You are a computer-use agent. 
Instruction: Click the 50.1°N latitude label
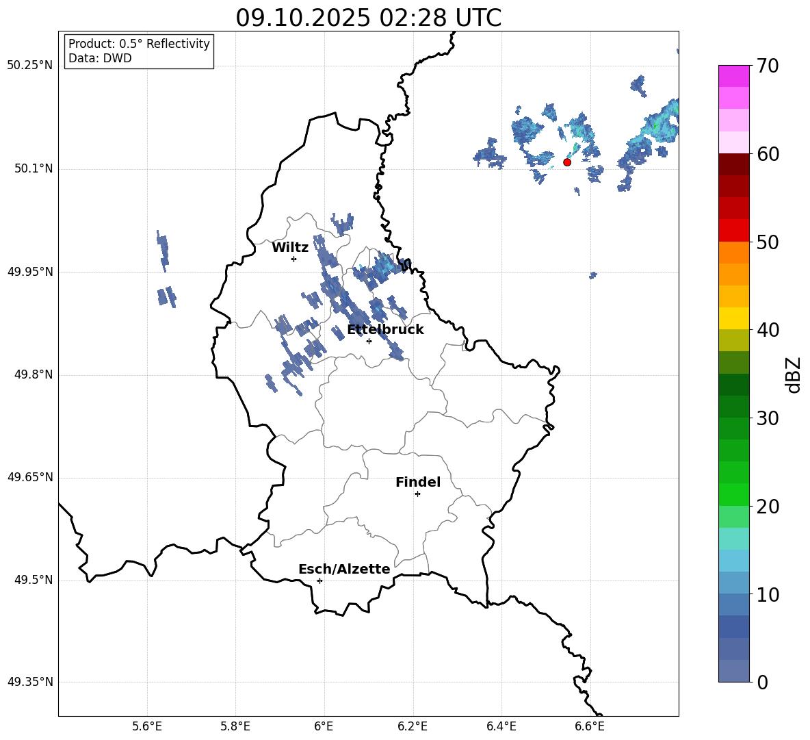coord(34,169)
